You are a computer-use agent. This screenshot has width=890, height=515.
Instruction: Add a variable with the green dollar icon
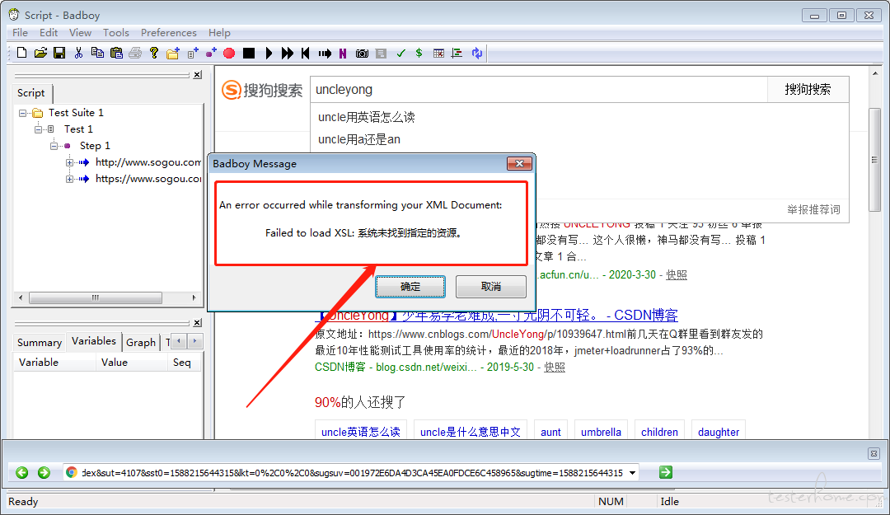(419, 53)
